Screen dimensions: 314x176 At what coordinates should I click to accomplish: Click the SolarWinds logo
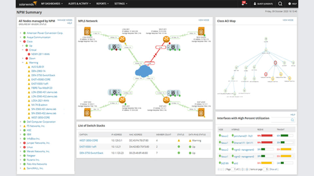[x=28, y=4]
